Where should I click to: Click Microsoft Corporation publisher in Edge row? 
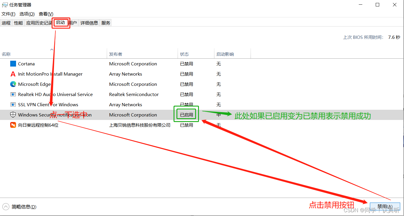[x=133, y=84]
